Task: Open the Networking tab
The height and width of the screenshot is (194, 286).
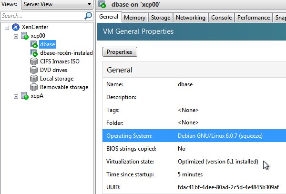Action: [x=191, y=18]
